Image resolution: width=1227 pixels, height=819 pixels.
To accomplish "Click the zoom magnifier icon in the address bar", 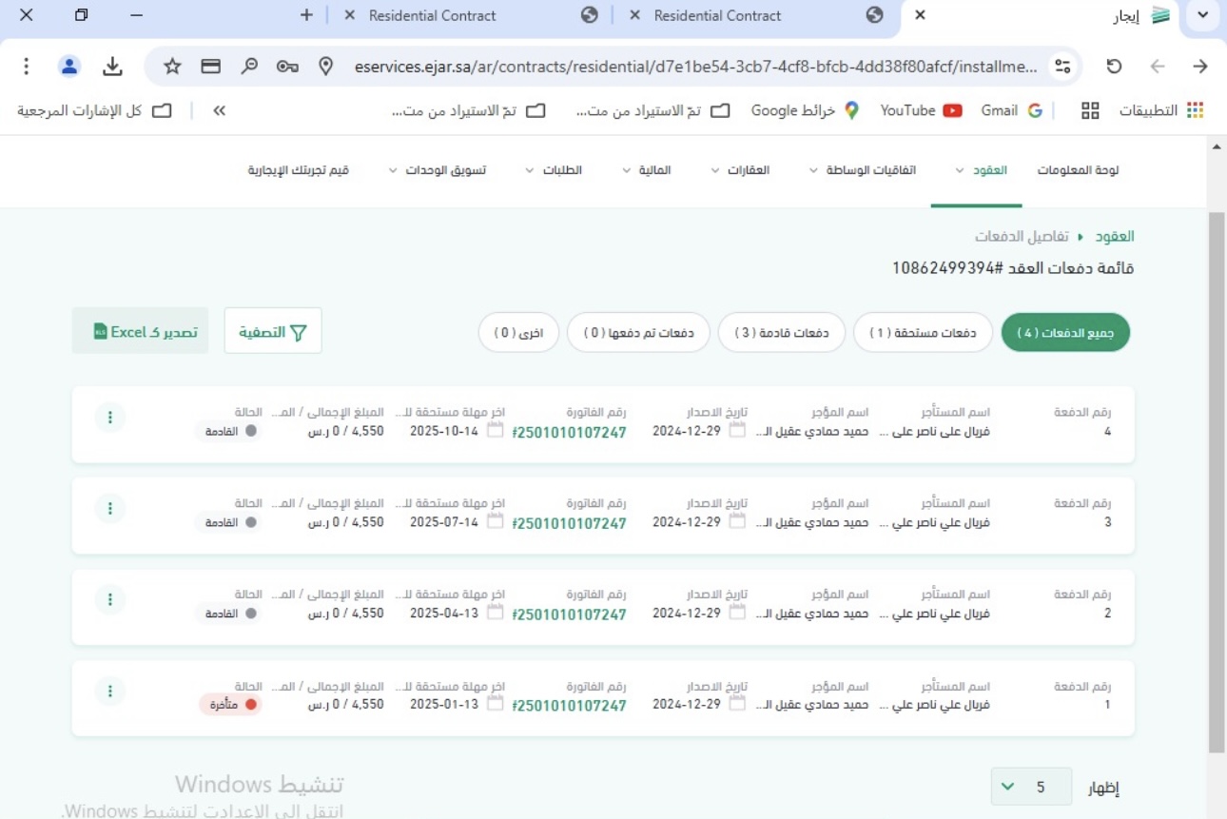I will [249, 67].
